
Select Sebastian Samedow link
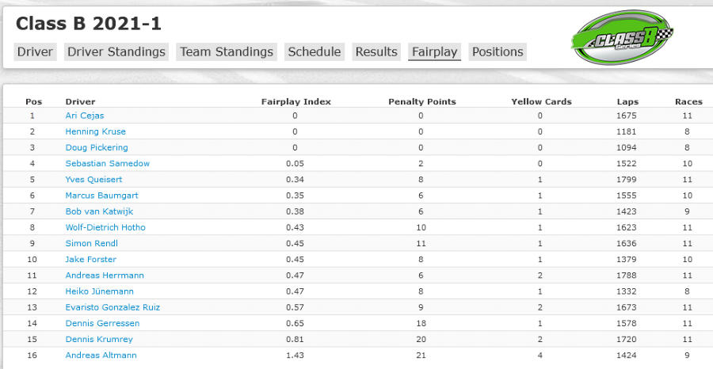coord(107,163)
